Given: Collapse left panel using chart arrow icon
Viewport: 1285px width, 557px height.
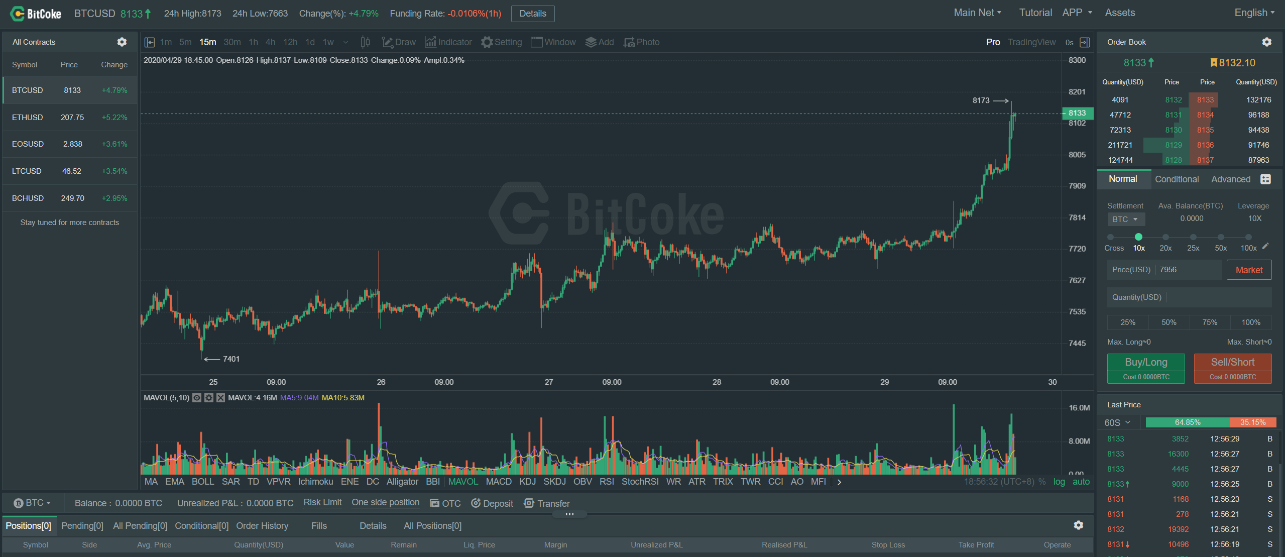Looking at the screenshot, I should click(x=150, y=42).
